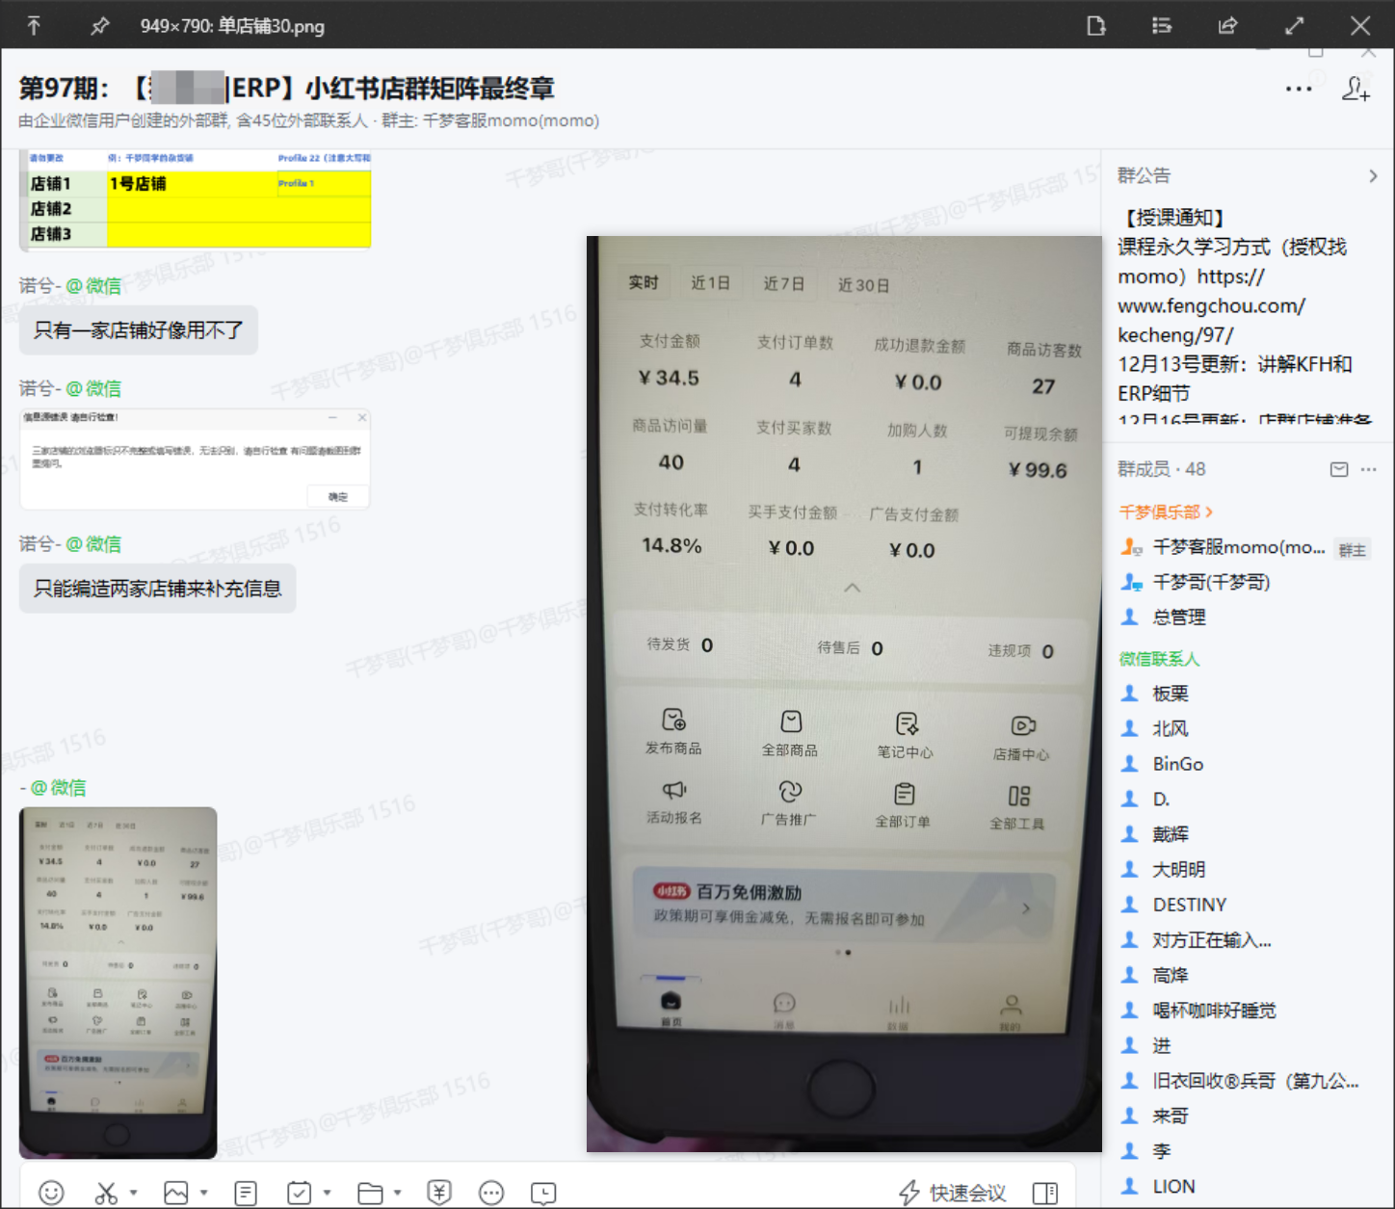Click the folder icon in chat toolbar
This screenshot has width=1395, height=1209.
(x=370, y=1193)
